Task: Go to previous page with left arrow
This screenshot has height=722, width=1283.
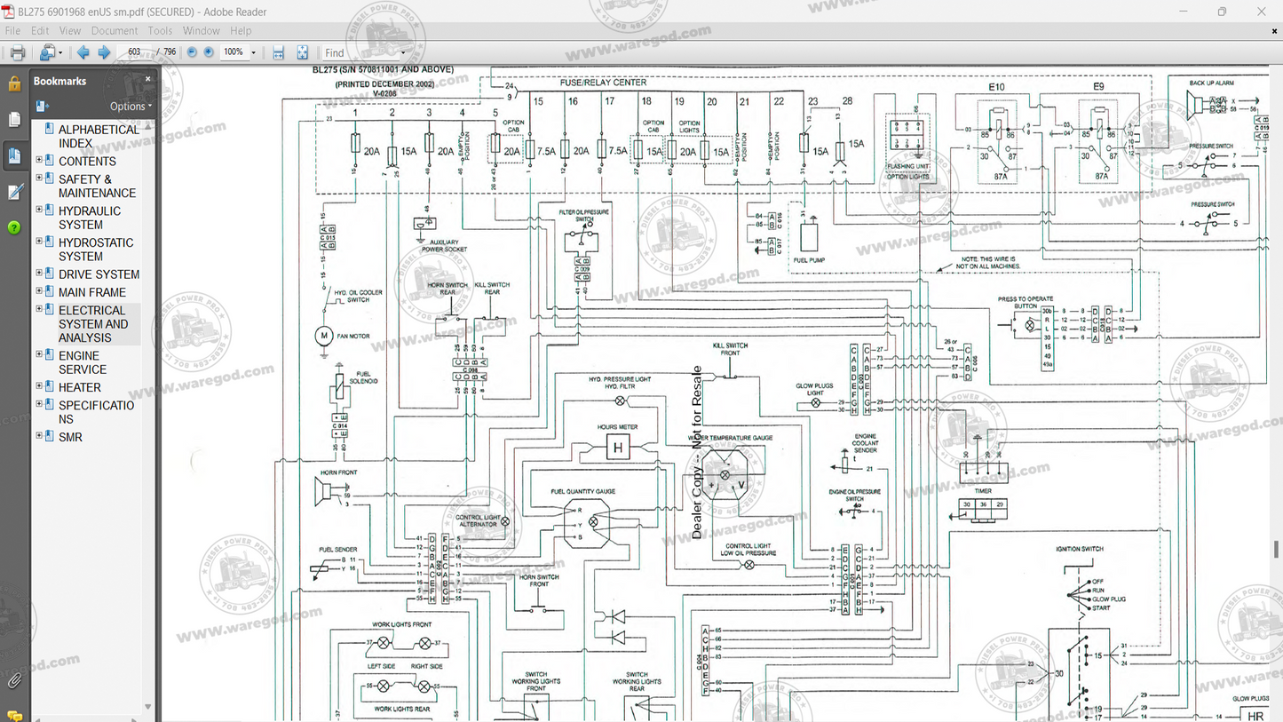Action: (83, 53)
